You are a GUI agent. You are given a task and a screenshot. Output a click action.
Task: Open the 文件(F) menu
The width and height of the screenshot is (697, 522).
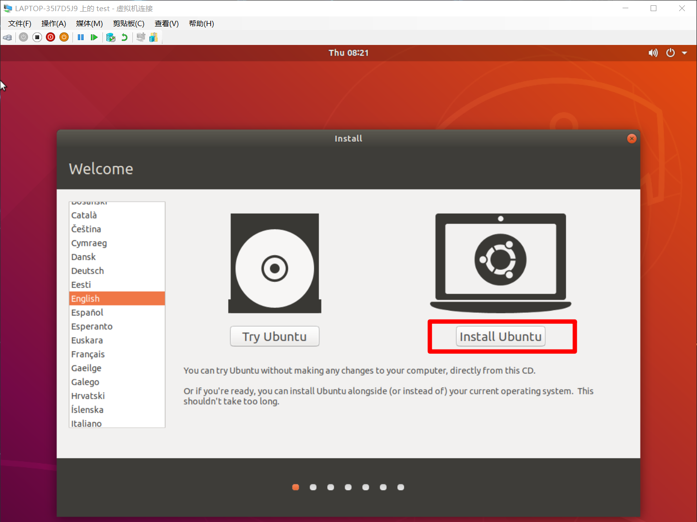[20, 24]
